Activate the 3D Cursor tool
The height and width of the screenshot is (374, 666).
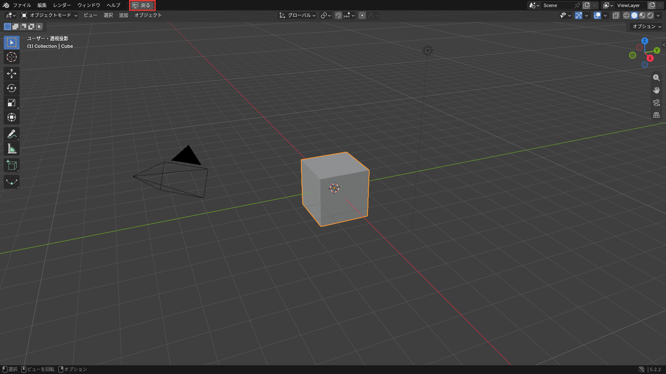click(12, 57)
